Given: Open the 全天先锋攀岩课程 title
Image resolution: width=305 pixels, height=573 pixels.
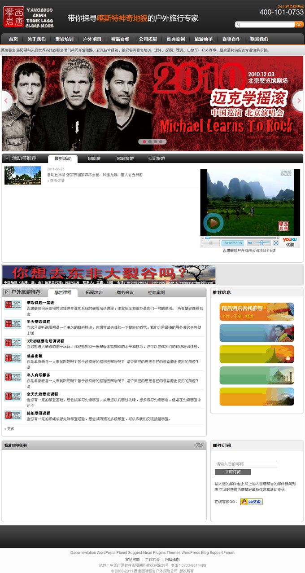Looking at the screenshot, I should pos(42,394).
